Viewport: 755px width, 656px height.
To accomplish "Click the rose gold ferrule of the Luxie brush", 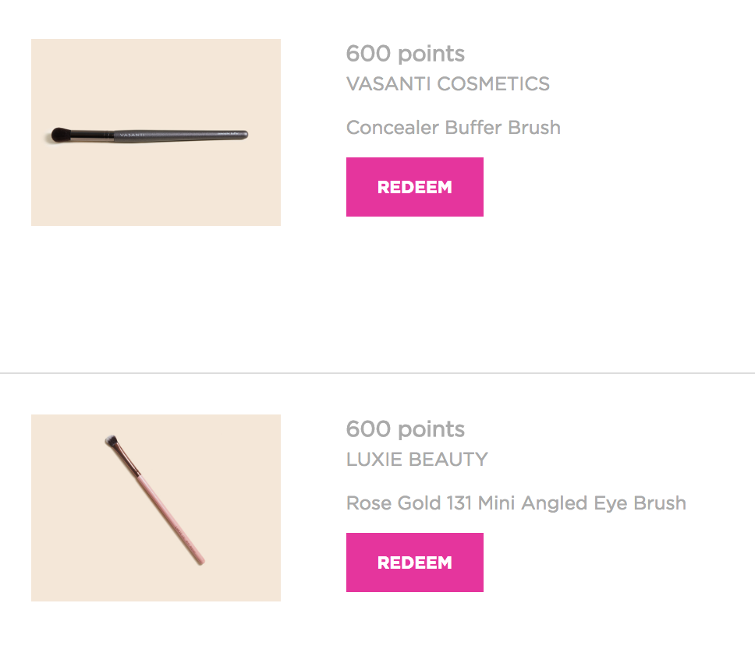I will tap(129, 460).
